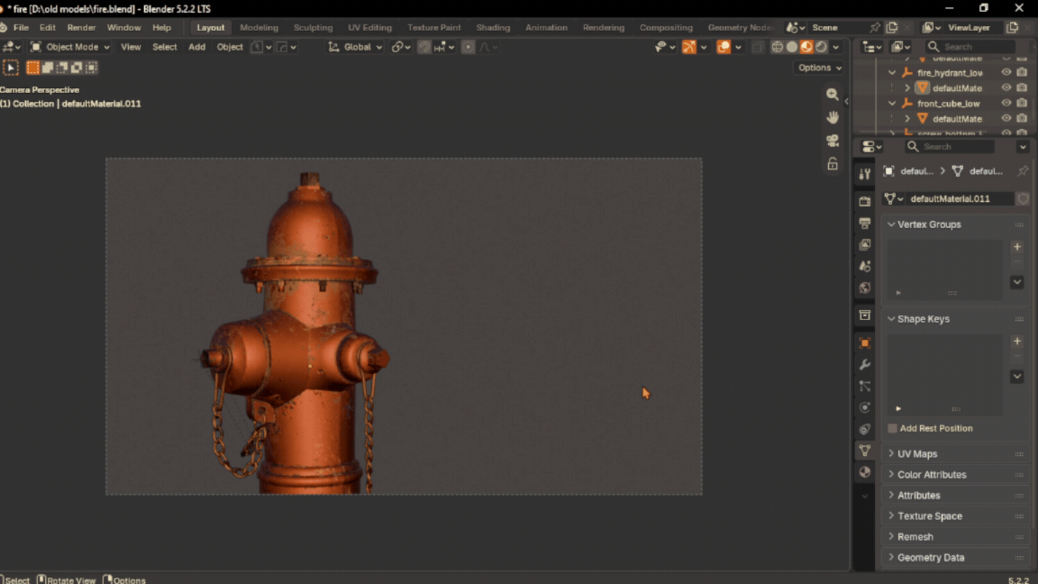Switch to Material Preview shading

click(x=806, y=47)
